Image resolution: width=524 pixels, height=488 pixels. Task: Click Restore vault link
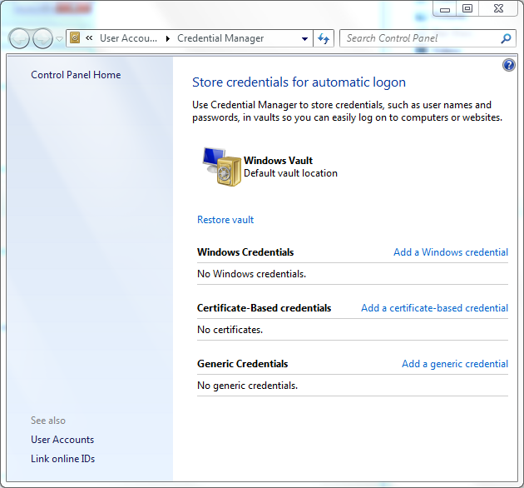coord(225,220)
